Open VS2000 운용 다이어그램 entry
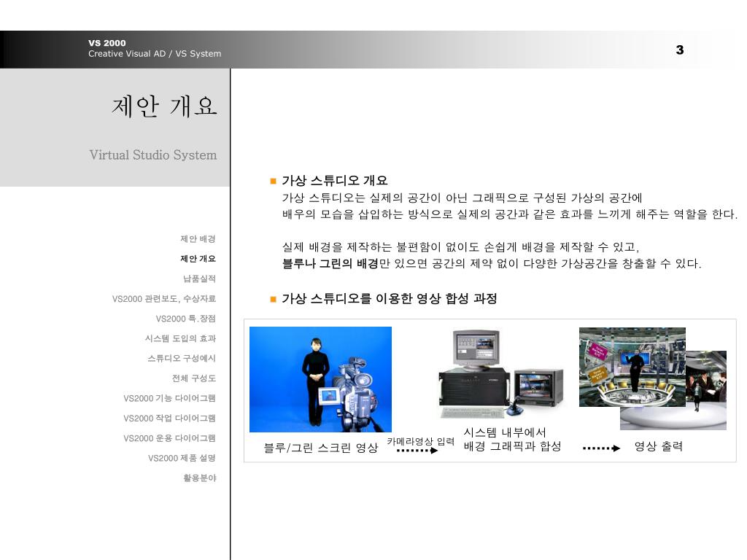The width and height of the screenshot is (747, 560). (169, 438)
